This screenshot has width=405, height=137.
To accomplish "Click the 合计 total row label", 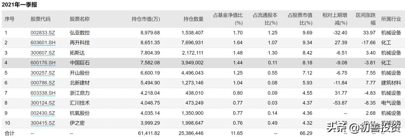I will 9,133.
